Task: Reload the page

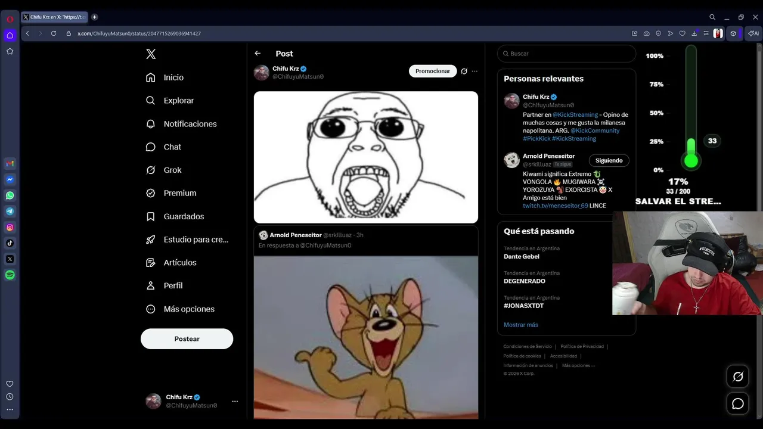Action: [x=54, y=33]
